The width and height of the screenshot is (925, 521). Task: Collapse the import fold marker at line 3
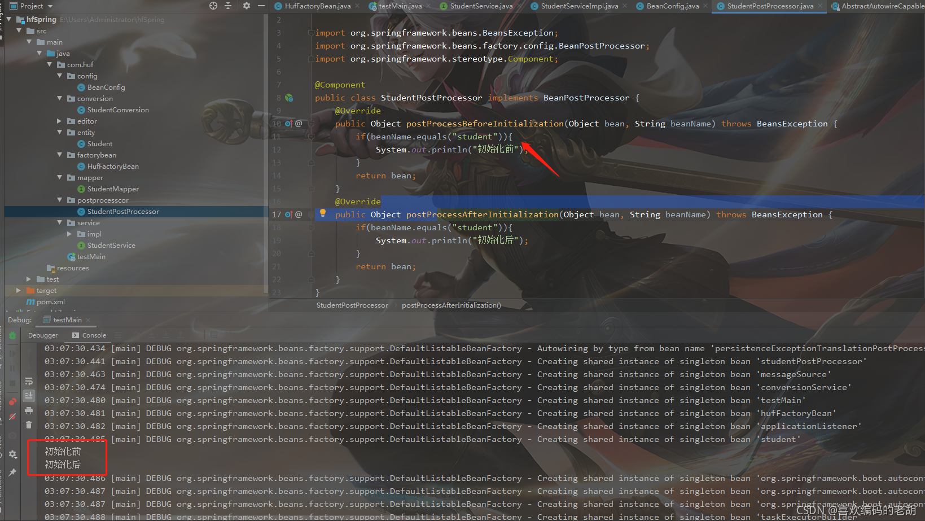311,33
